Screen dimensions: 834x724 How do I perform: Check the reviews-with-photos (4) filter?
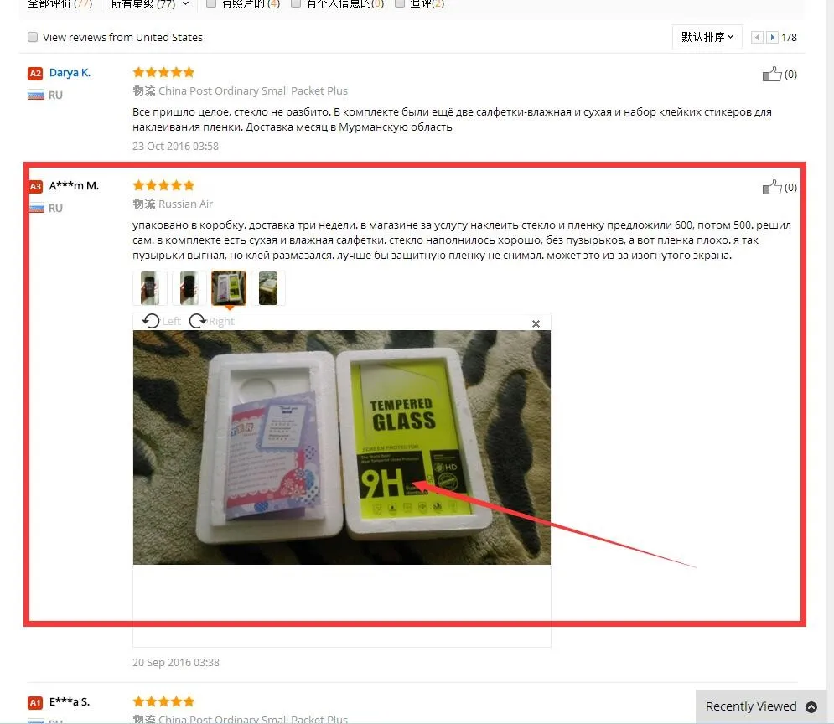coord(211,3)
